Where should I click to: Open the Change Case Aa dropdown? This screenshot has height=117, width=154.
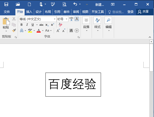click(48, 31)
